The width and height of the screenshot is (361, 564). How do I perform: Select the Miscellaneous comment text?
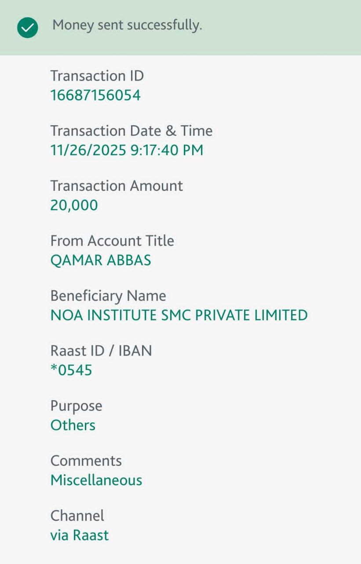[x=96, y=480]
